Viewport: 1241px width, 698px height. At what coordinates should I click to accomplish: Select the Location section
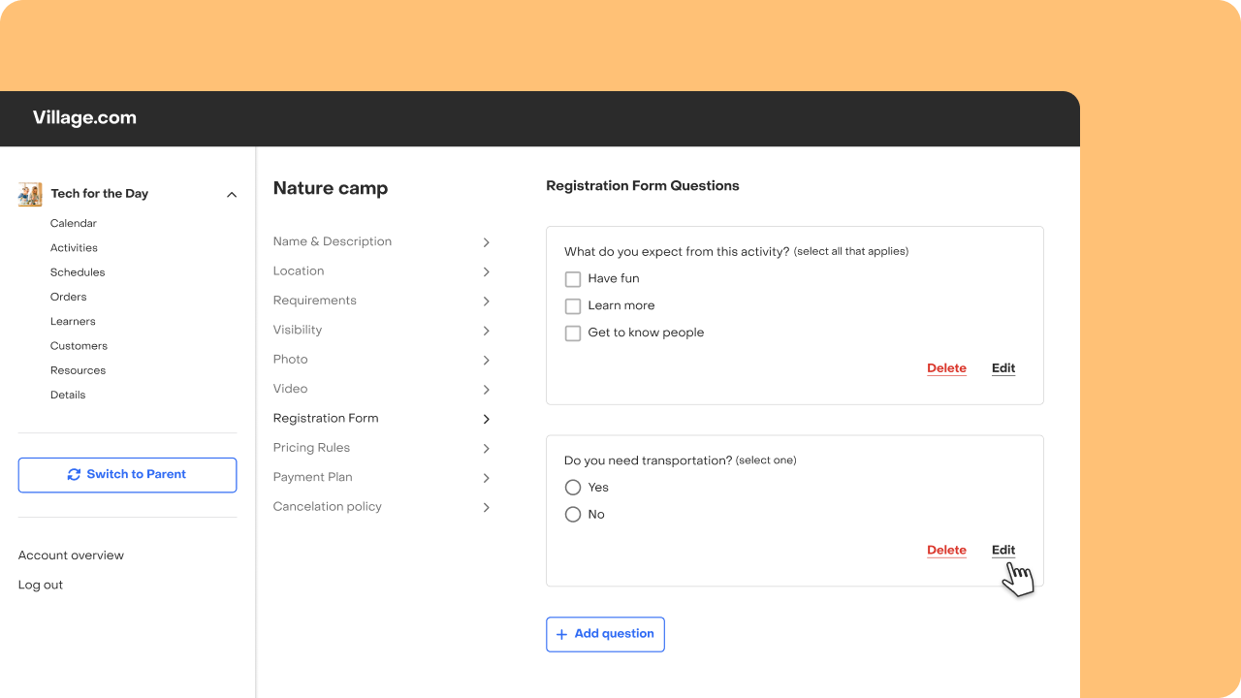pos(299,271)
